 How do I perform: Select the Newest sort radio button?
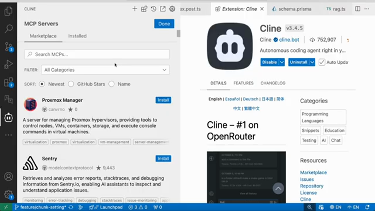click(x=42, y=84)
